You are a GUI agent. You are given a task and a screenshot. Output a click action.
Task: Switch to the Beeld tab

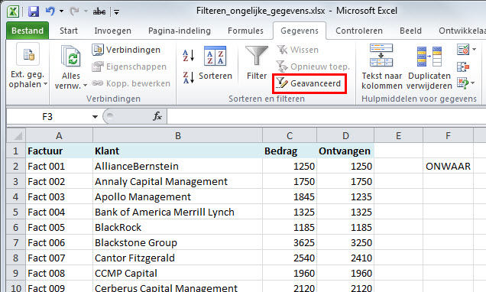point(410,31)
